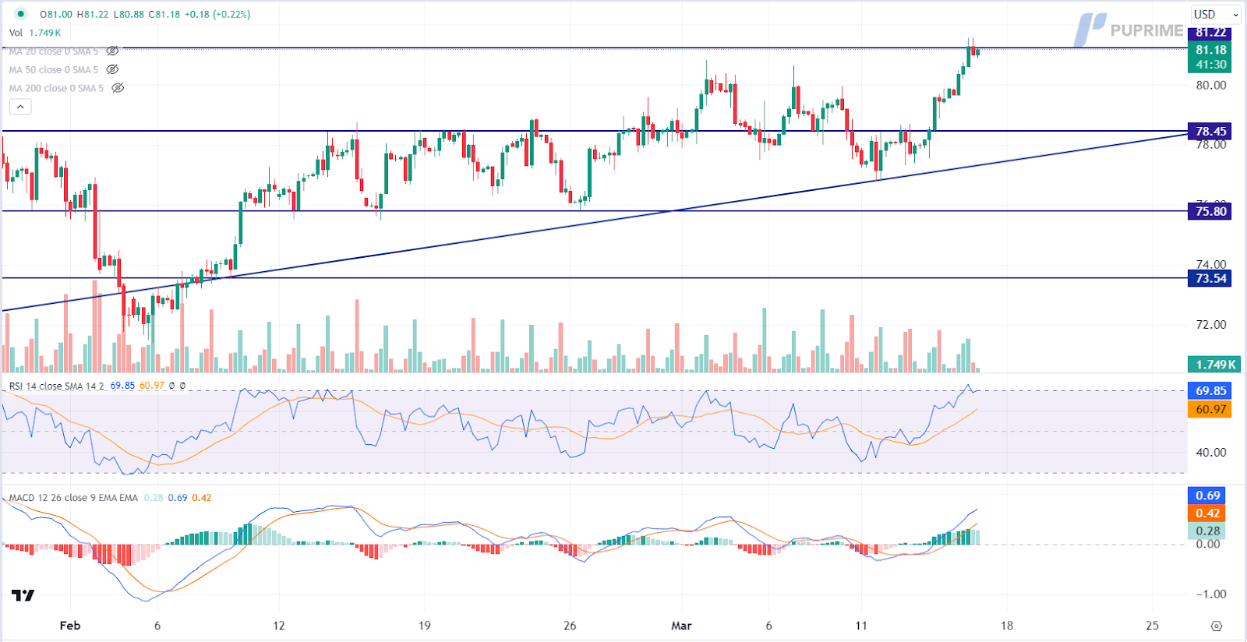Select the 75.80 price level label

tap(1210, 211)
